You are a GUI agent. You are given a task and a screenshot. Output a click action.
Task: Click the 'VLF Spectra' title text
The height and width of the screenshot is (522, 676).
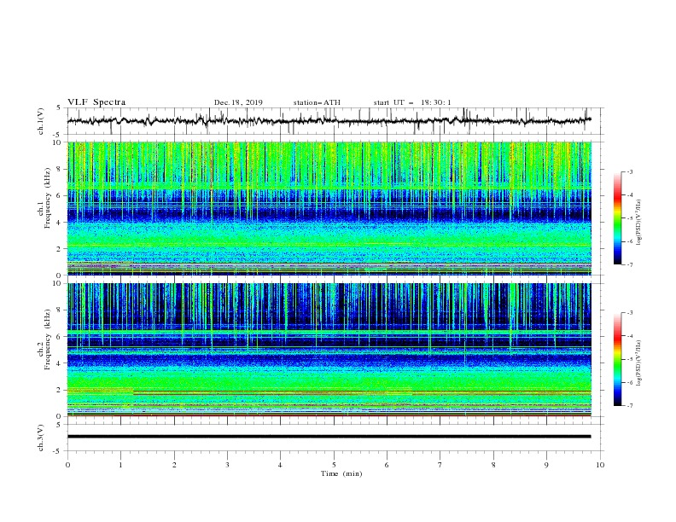pos(96,102)
